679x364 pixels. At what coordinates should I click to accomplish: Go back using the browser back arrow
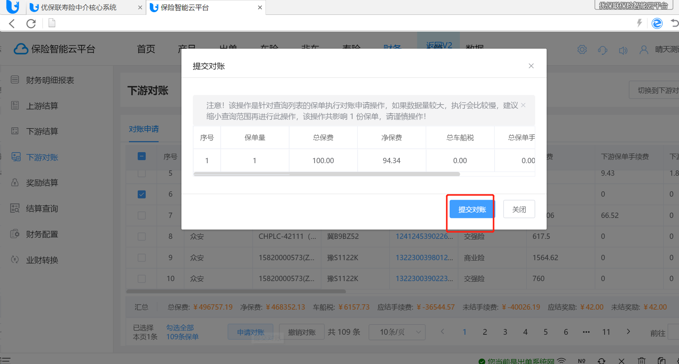pyautogui.click(x=12, y=24)
